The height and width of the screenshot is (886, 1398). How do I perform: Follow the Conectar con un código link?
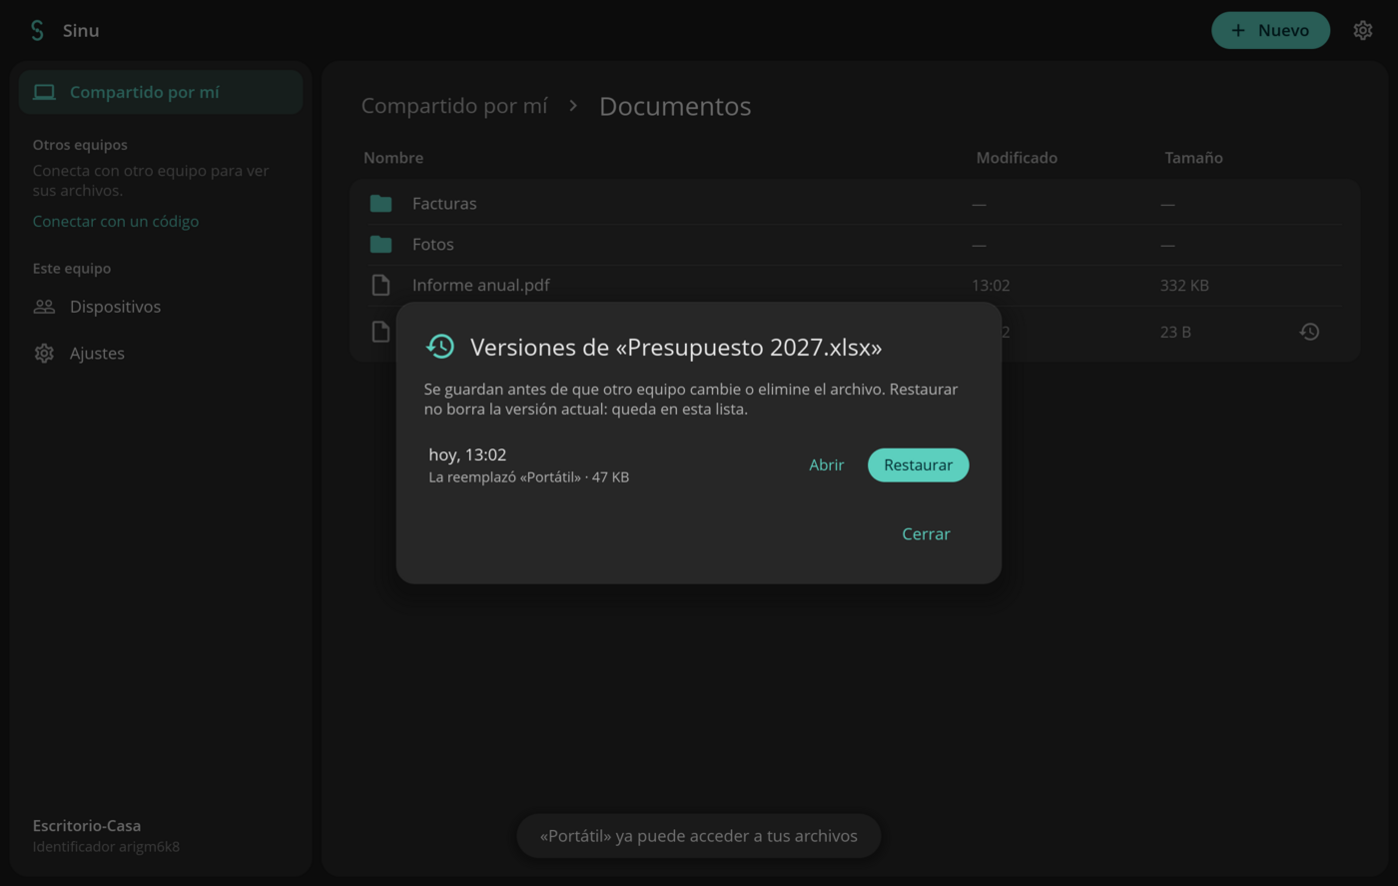click(x=116, y=221)
